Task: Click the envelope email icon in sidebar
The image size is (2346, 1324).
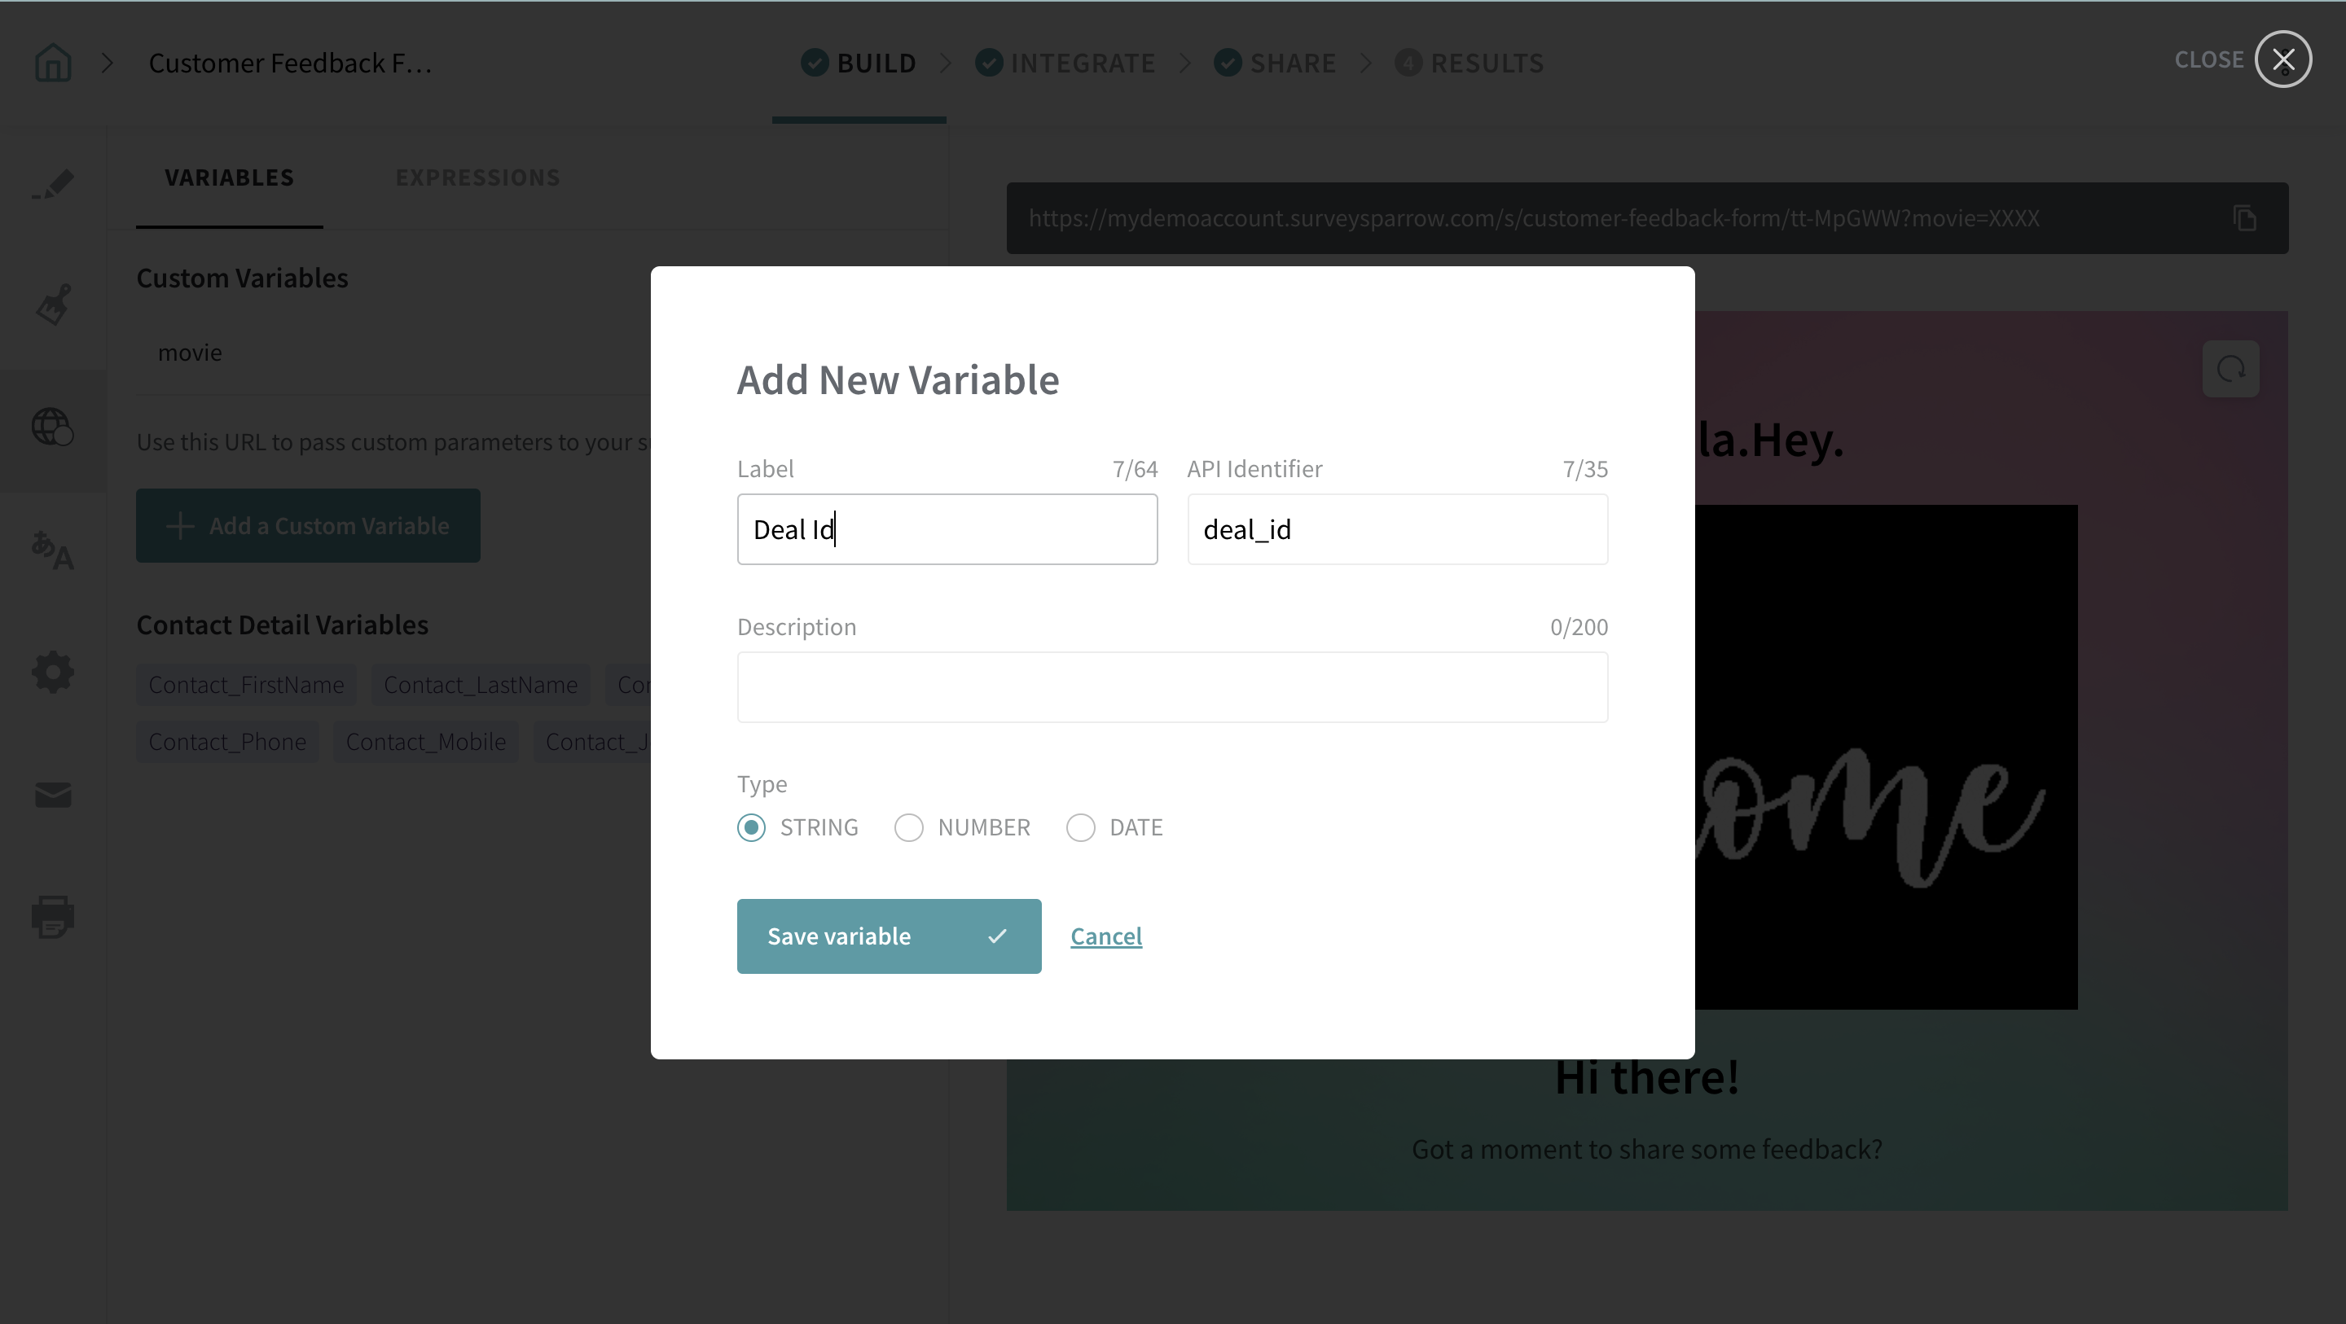Action: click(53, 794)
